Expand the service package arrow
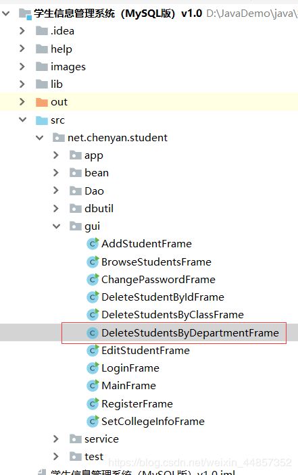Image resolution: width=298 pixels, height=475 pixels. coord(56,439)
